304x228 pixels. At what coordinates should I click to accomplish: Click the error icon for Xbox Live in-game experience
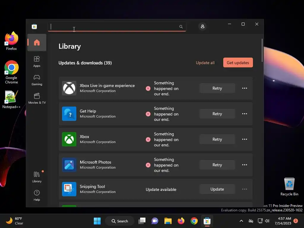(x=148, y=88)
